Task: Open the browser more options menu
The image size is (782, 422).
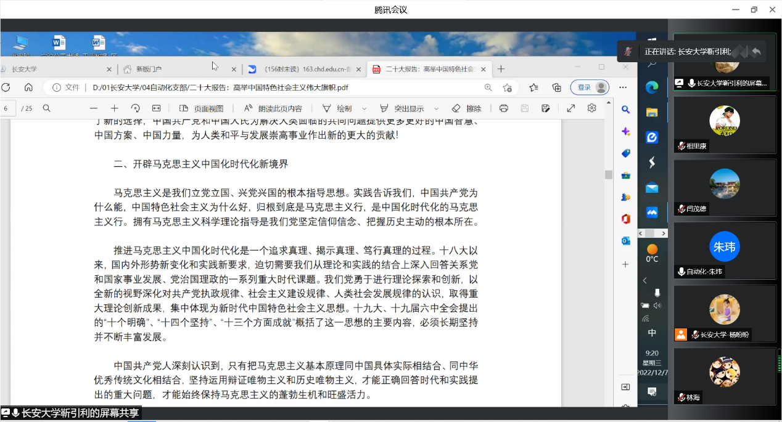Action: [x=623, y=87]
